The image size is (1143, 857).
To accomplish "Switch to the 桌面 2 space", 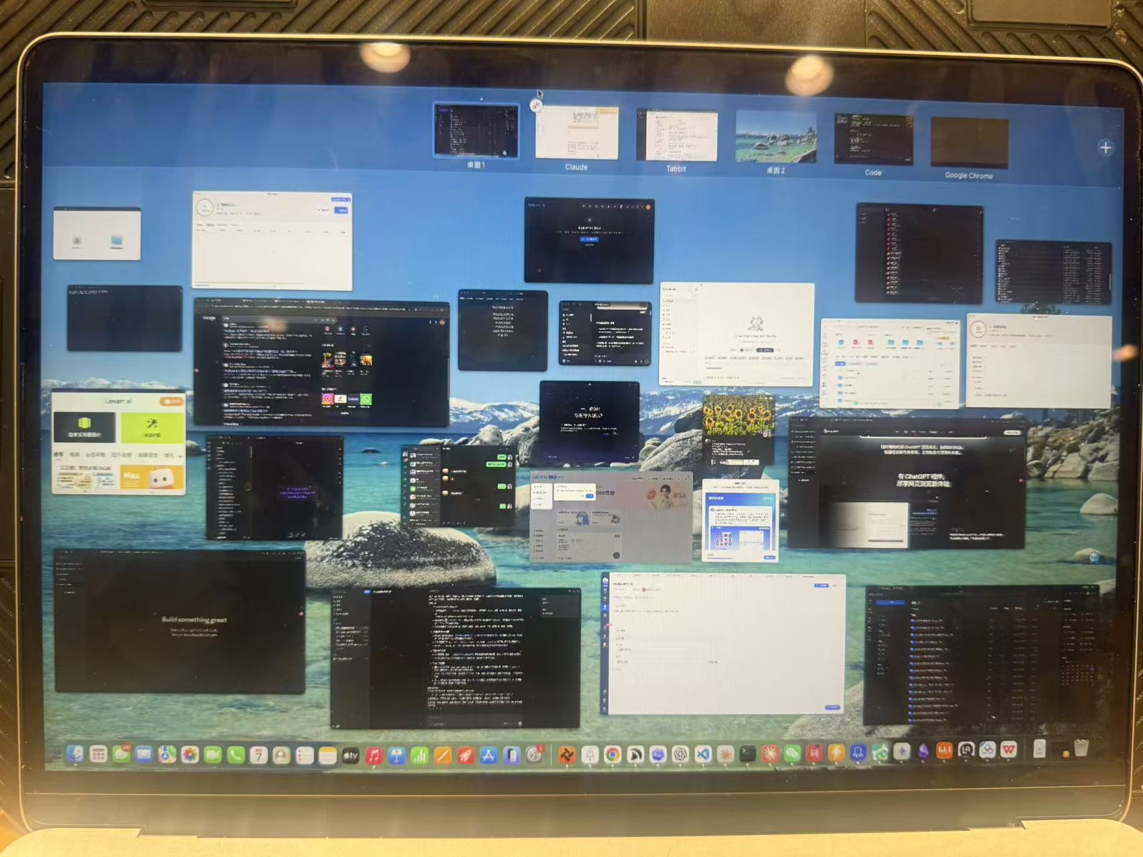I will pos(776,137).
